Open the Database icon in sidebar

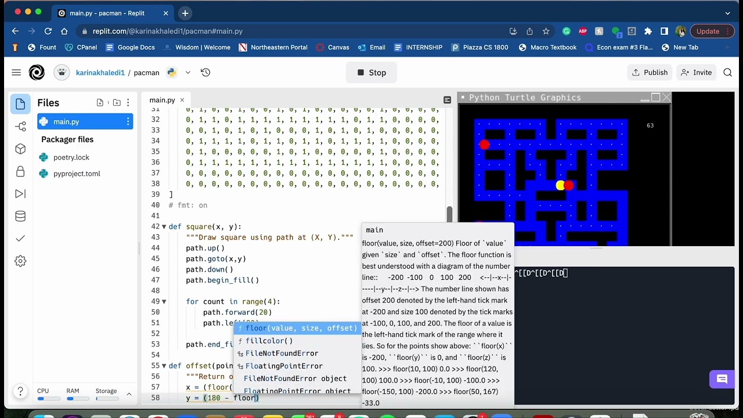tap(21, 217)
